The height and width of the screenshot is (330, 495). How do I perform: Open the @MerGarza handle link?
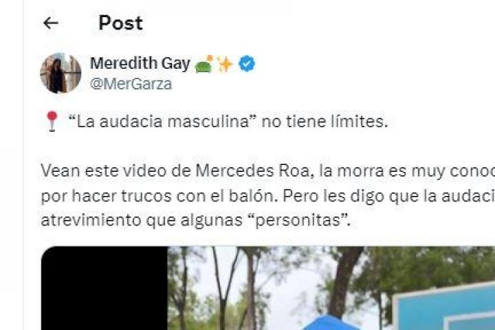pos(131,84)
